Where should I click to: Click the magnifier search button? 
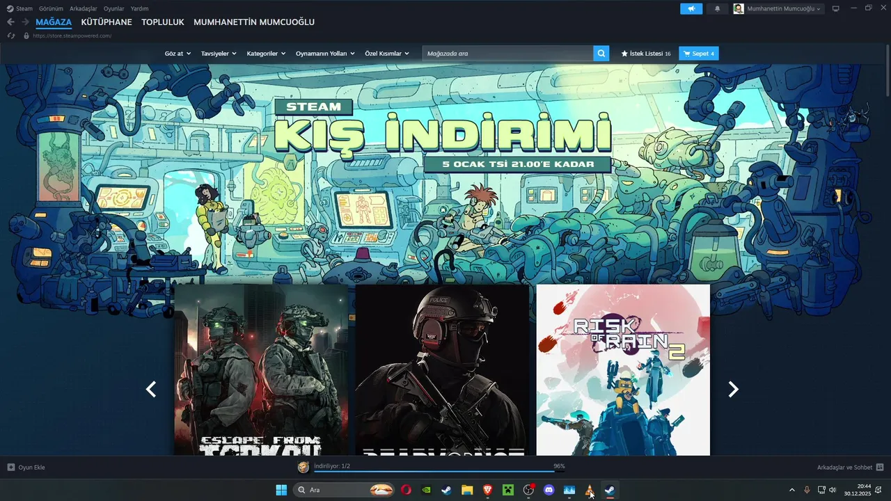[x=601, y=54]
